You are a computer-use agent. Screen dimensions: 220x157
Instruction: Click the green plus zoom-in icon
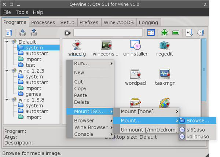coord(164,33)
